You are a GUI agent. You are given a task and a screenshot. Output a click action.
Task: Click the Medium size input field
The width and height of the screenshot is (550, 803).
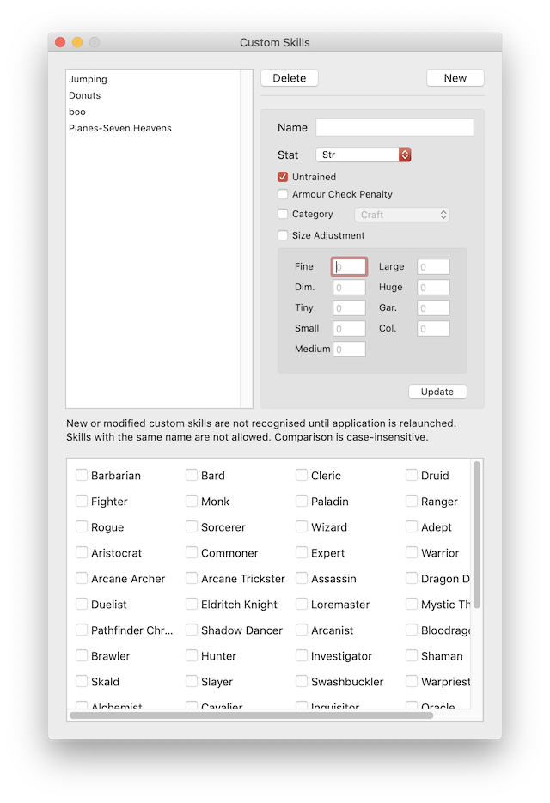tap(349, 349)
